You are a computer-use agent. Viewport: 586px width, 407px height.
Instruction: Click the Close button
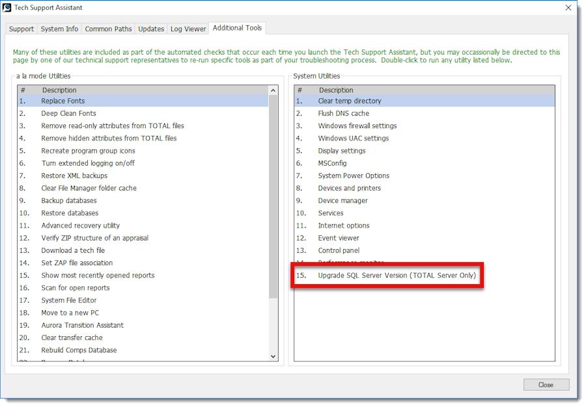(546, 385)
